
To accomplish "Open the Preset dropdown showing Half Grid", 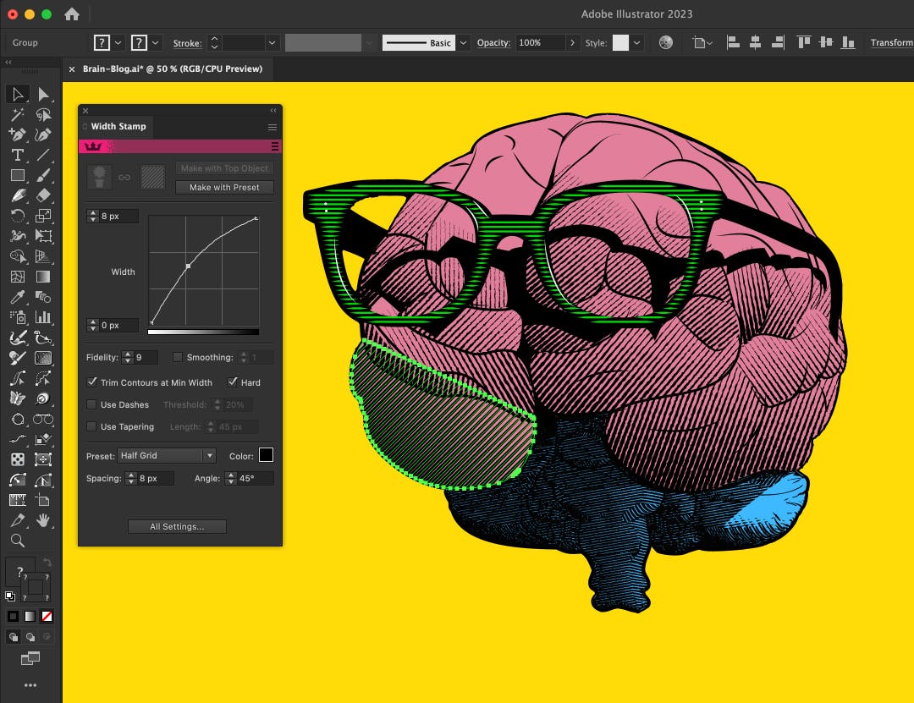I will (166, 455).
